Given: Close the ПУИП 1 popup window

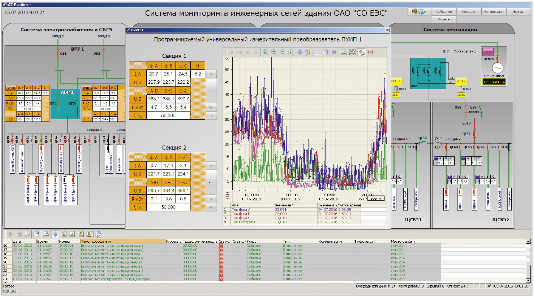Looking at the screenshot, I should (x=387, y=30).
